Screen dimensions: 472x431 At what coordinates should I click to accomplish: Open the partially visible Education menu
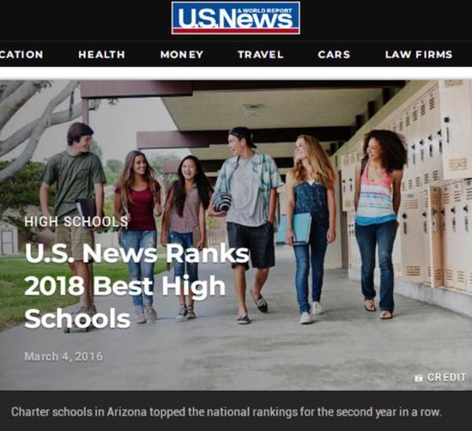point(21,54)
